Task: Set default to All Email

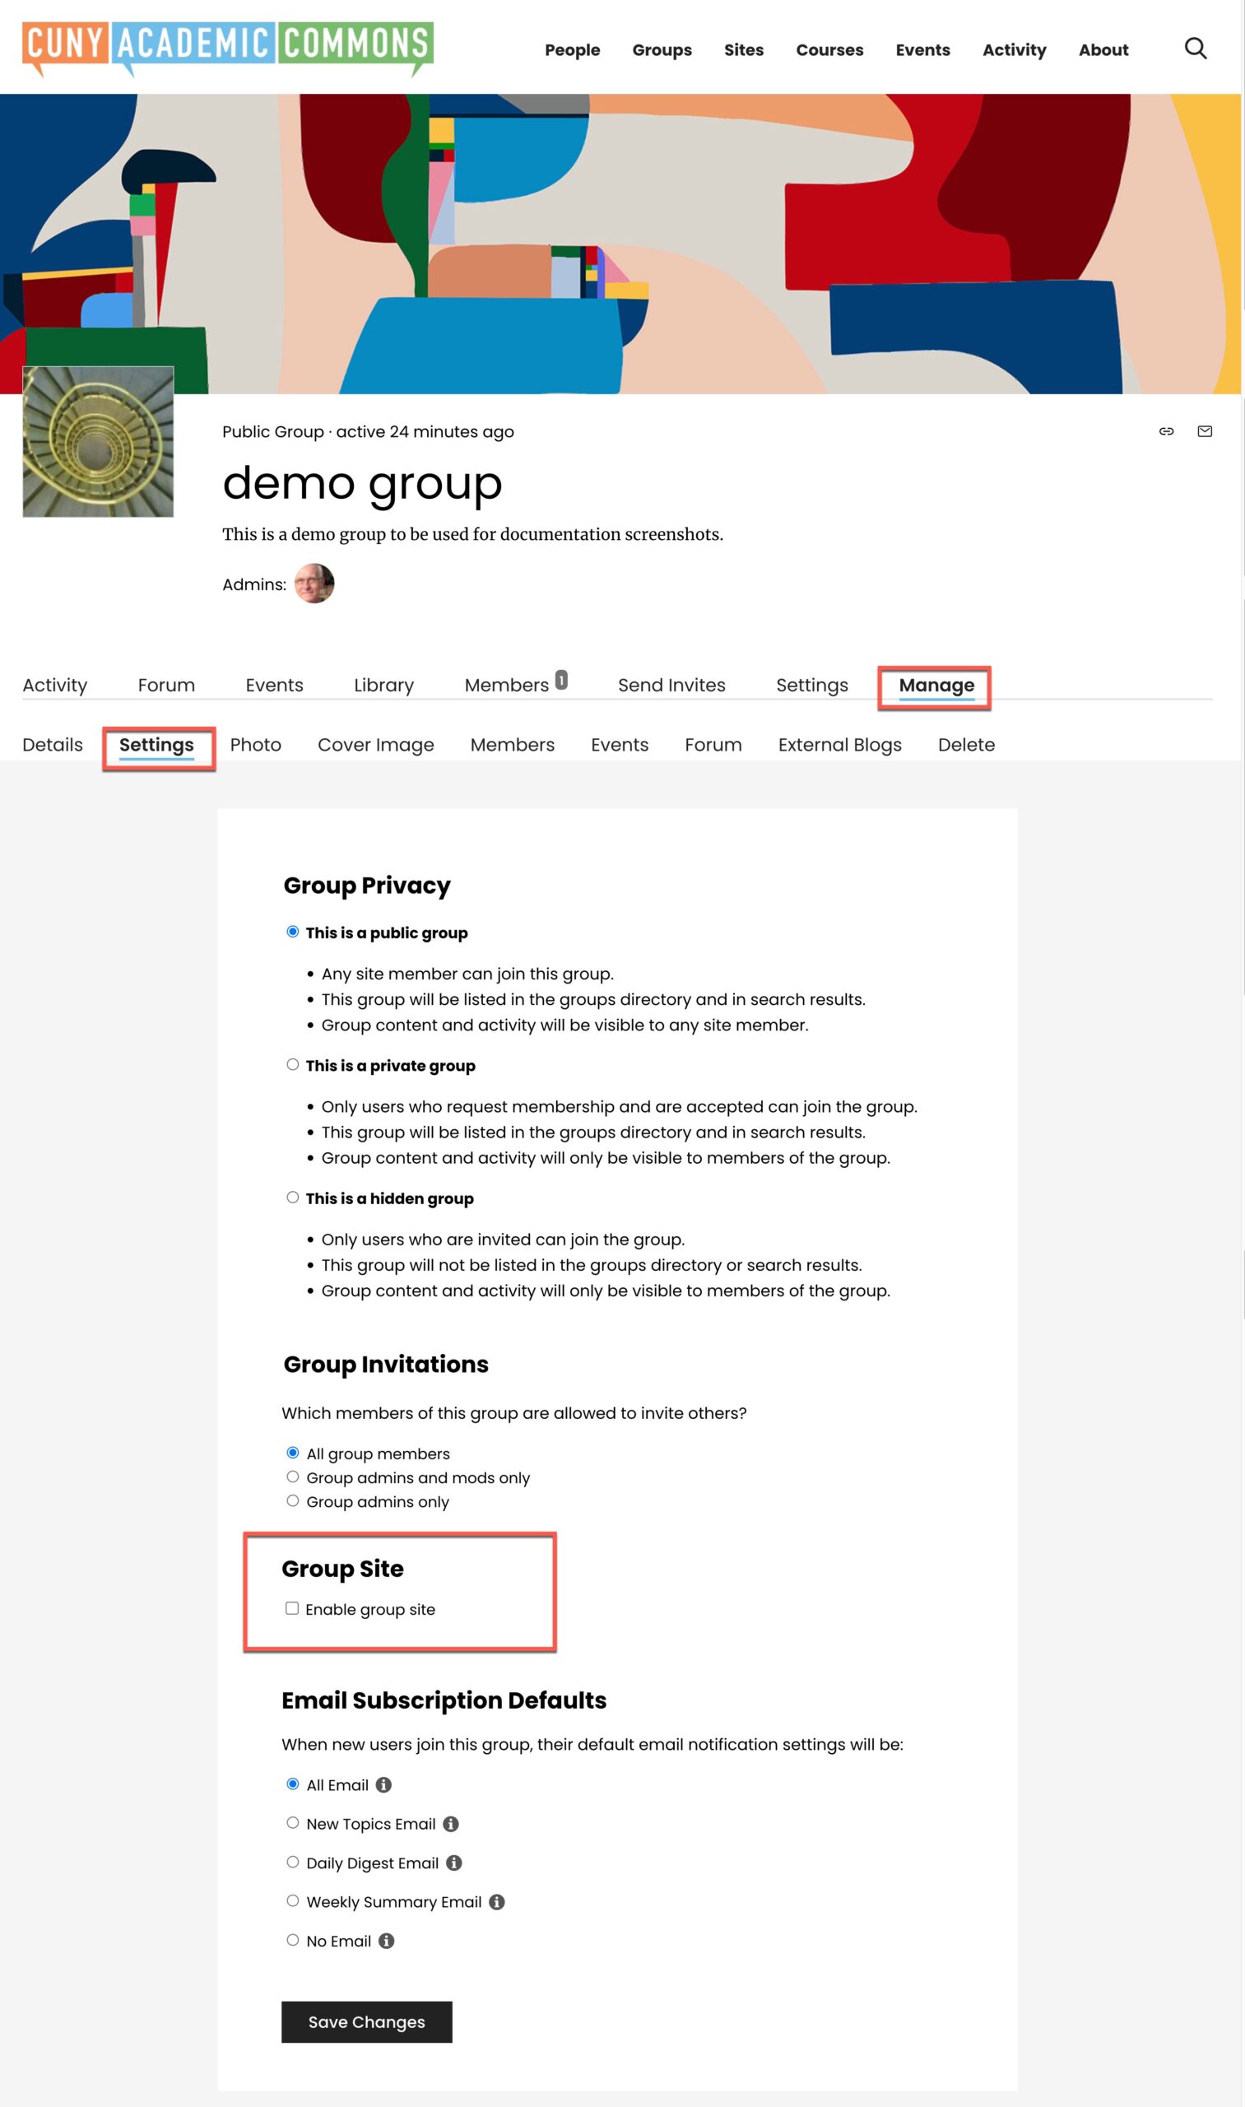Action: (293, 1784)
